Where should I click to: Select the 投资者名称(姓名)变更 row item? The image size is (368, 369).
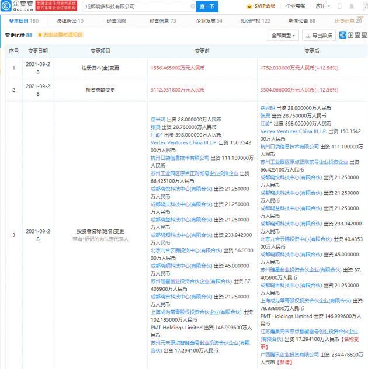[100, 231]
